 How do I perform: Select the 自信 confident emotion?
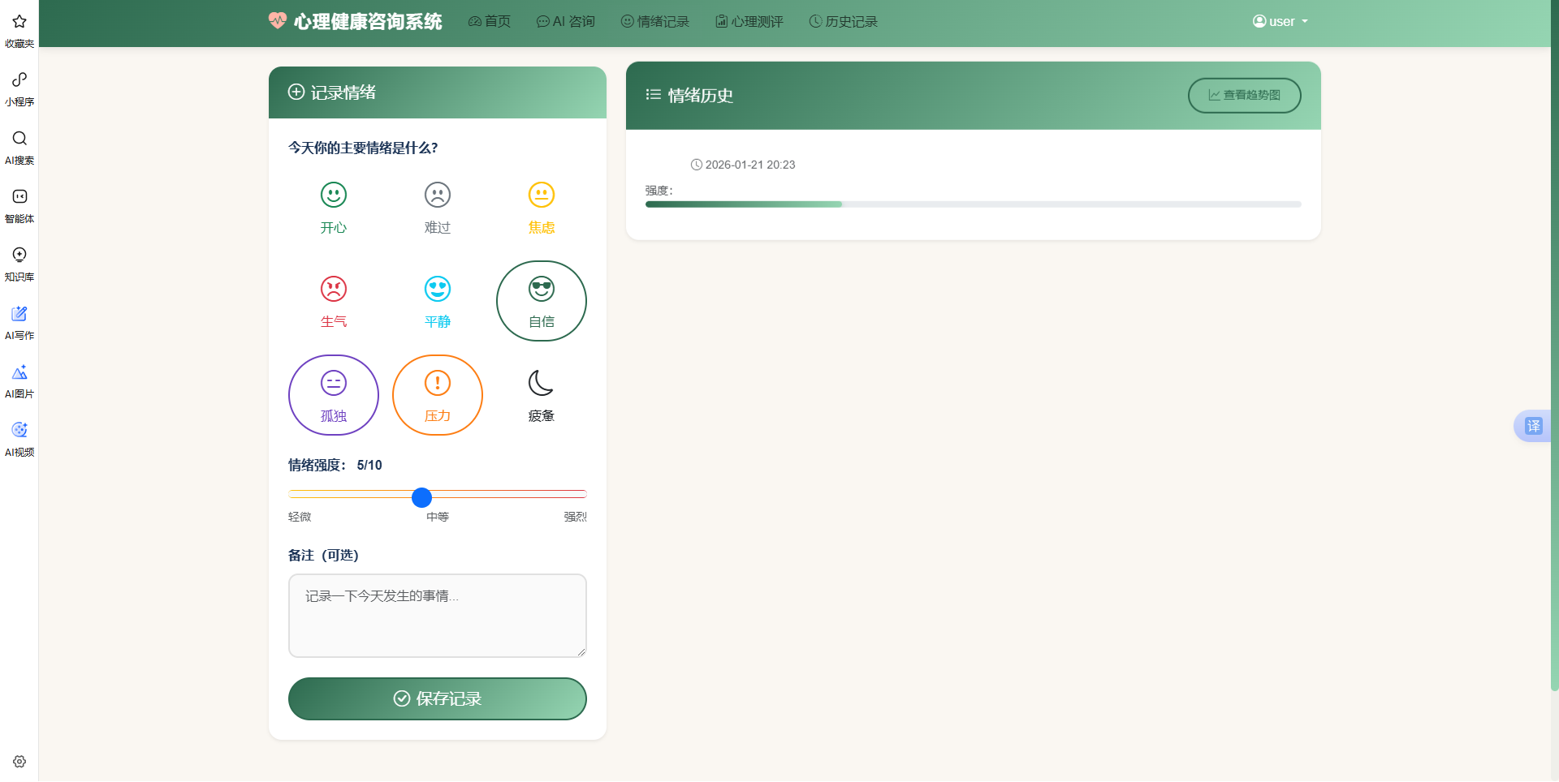[x=541, y=300]
